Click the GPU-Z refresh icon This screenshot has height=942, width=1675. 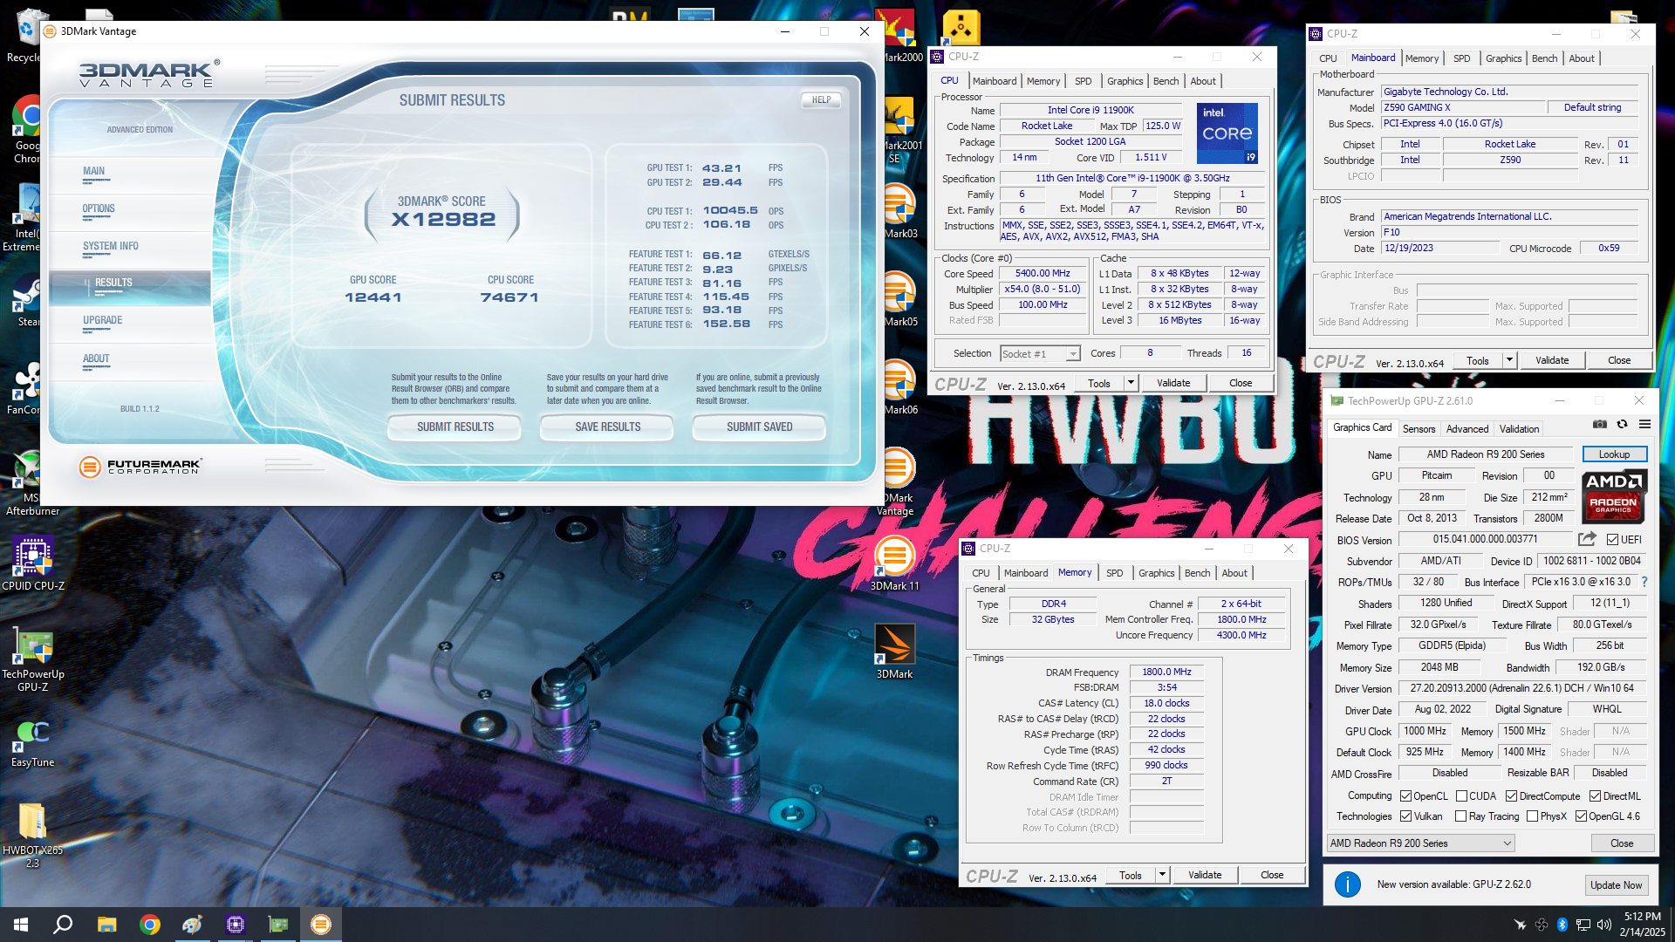pyautogui.click(x=1622, y=425)
